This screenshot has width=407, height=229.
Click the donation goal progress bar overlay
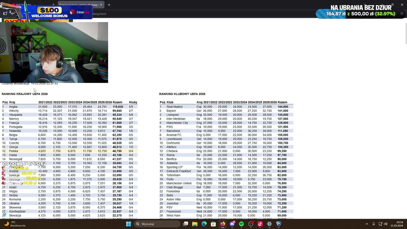pyautogui.click(x=361, y=14)
